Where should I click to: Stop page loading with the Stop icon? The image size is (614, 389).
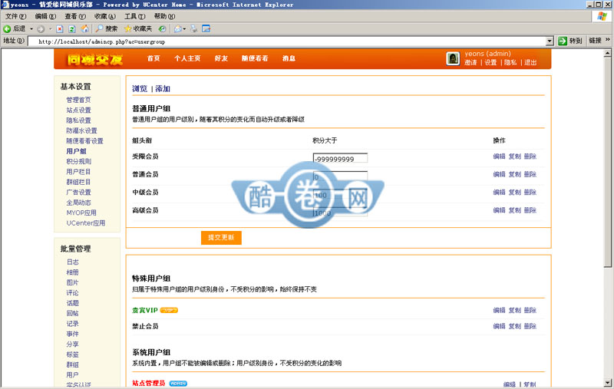[x=60, y=29]
